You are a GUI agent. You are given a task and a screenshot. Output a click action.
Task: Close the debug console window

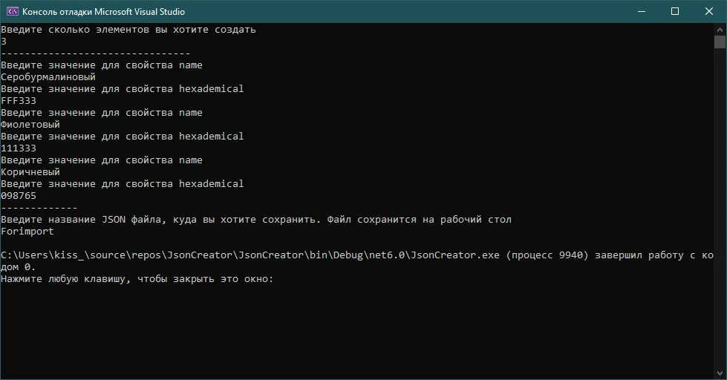pos(709,12)
